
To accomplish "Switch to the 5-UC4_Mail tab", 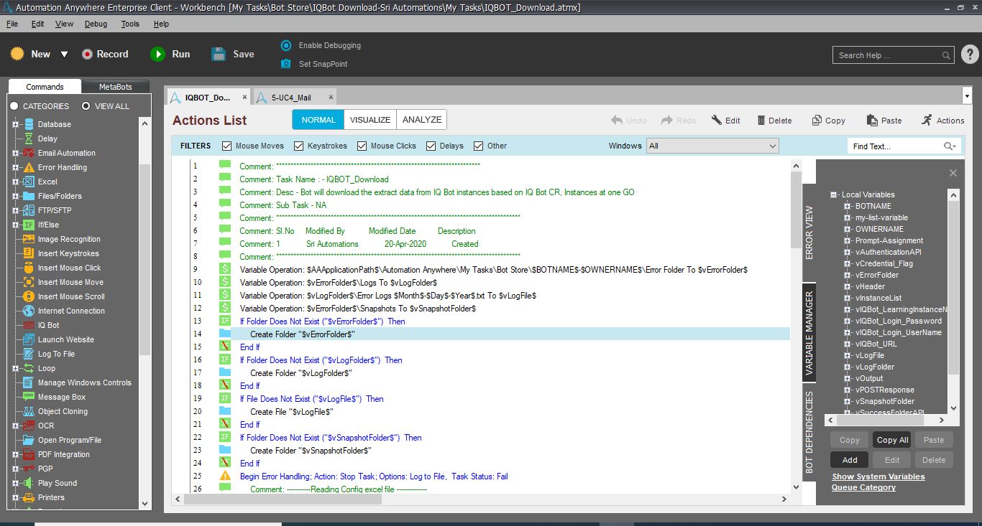I will point(291,98).
